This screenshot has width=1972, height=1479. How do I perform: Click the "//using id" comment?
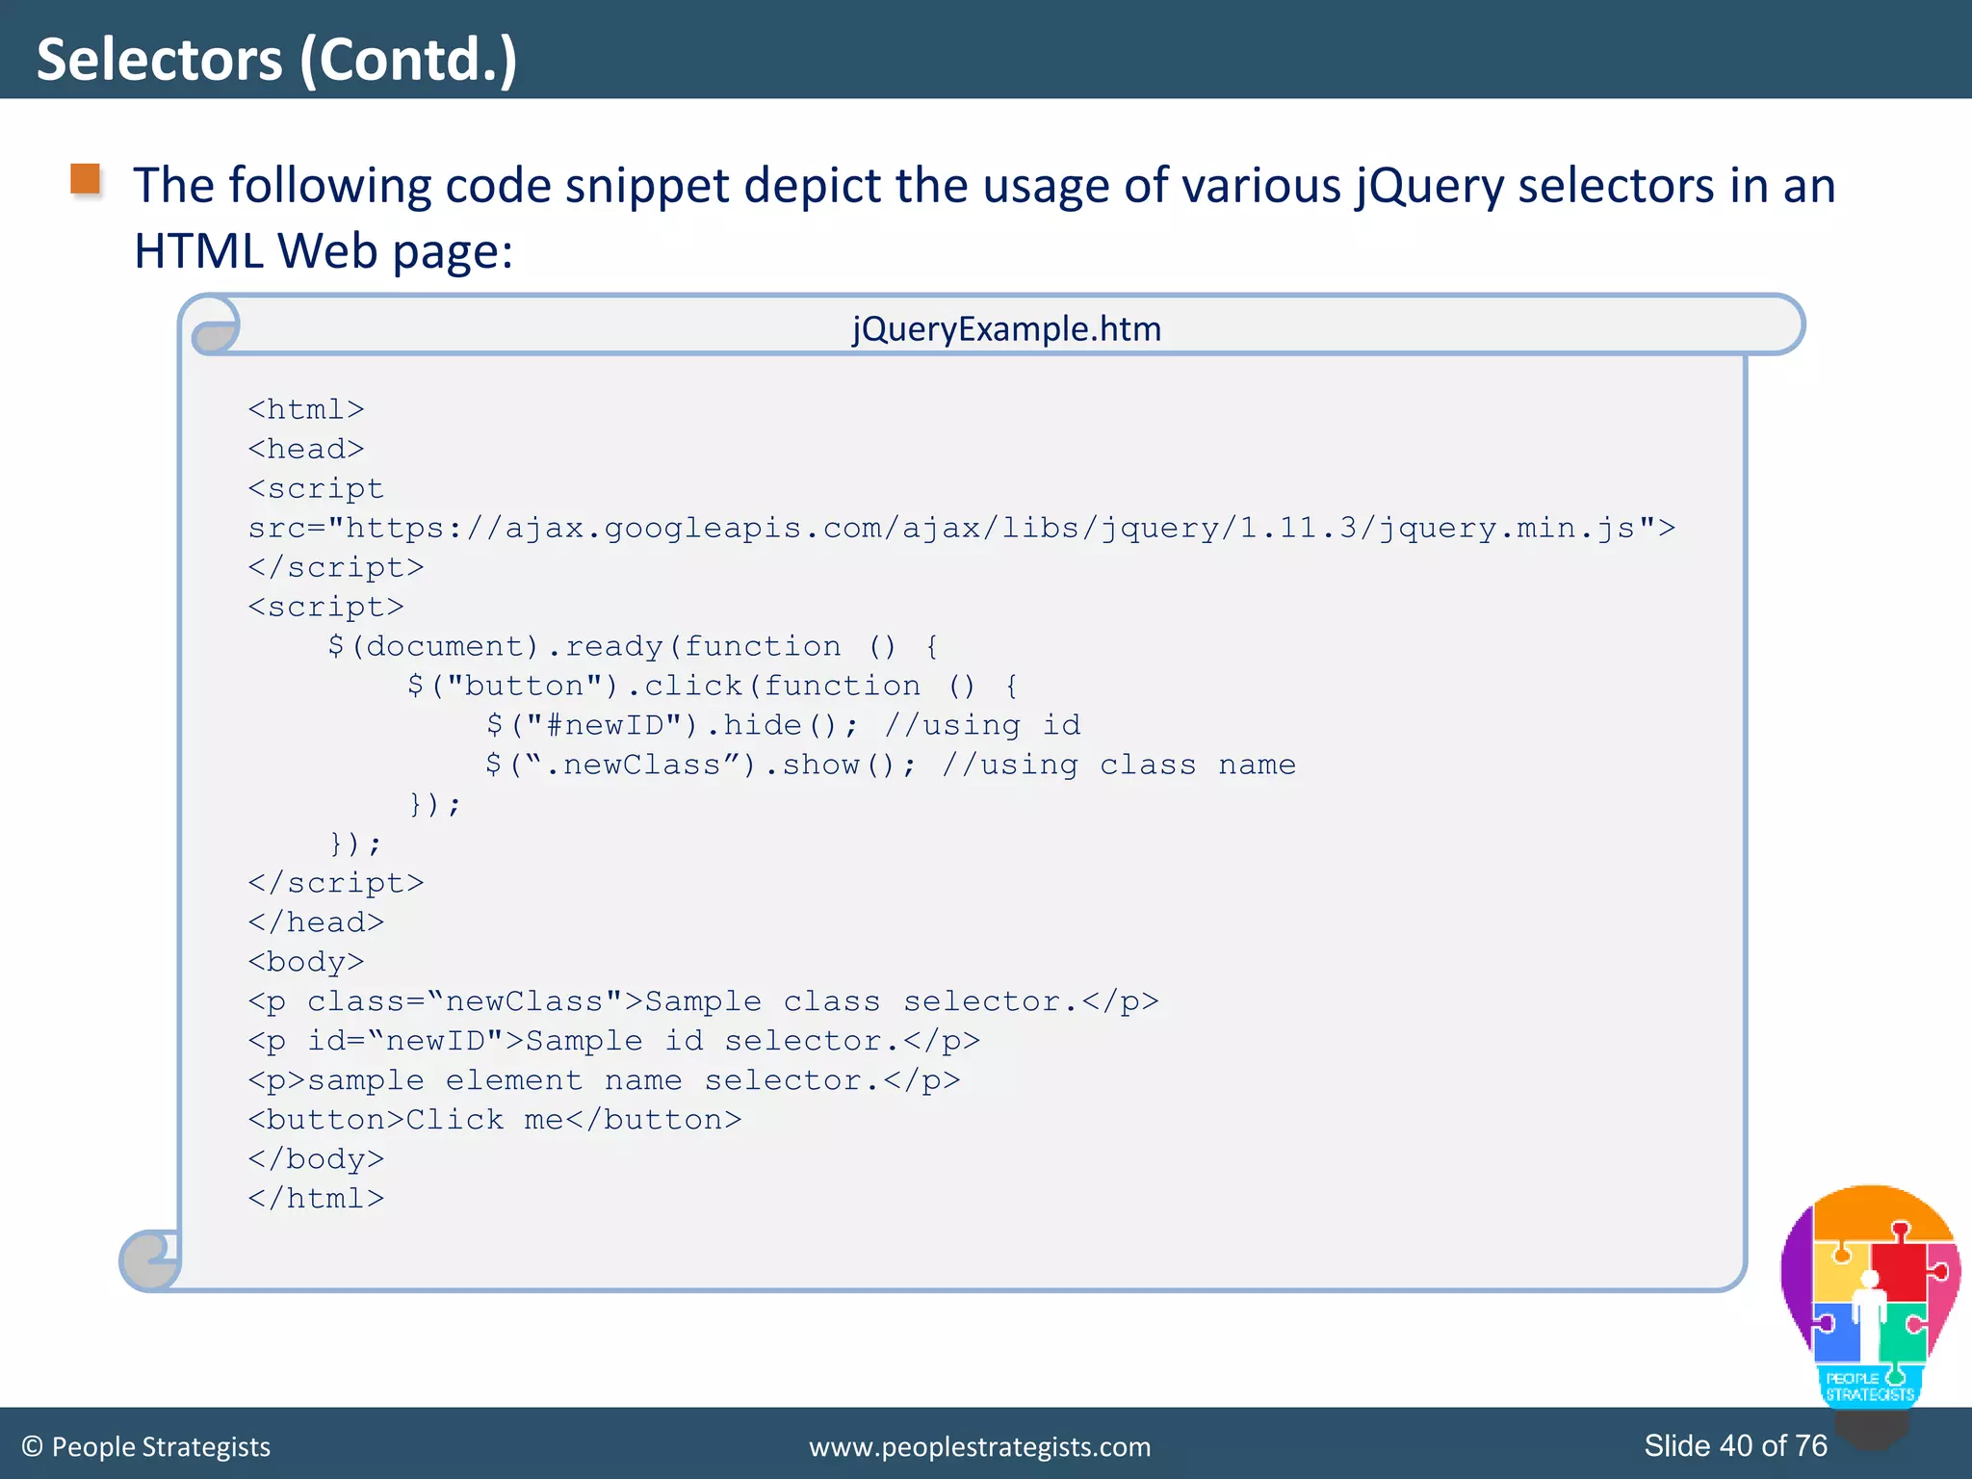tap(982, 725)
